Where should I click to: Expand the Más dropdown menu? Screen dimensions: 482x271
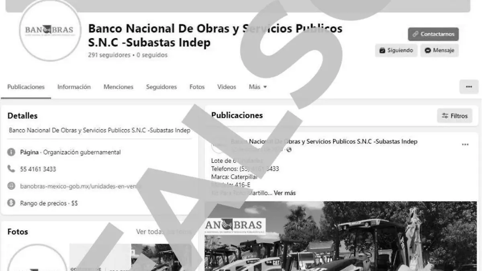pyautogui.click(x=258, y=87)
